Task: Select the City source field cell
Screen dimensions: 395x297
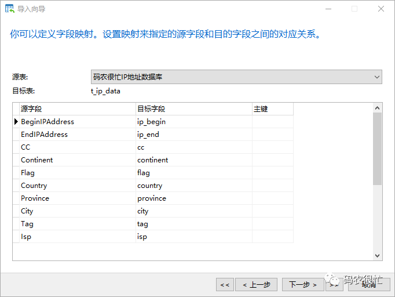Action: tap(78, 211)
